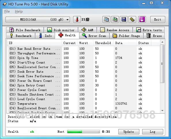The height and width of the screenshot is (139, 171).
Task: Click the ID column header
Action: click(x=35, y=43)
